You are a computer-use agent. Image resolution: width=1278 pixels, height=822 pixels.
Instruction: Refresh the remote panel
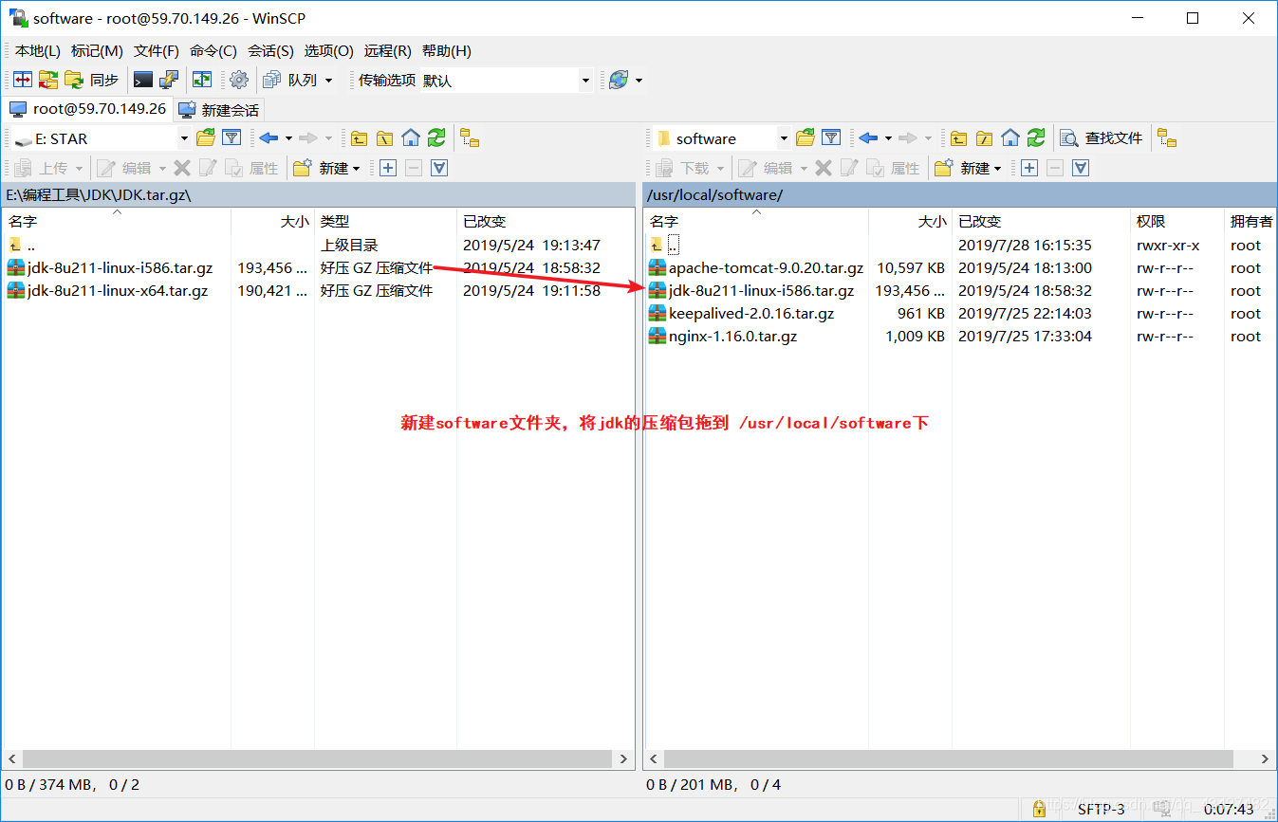click(1036, 138)
